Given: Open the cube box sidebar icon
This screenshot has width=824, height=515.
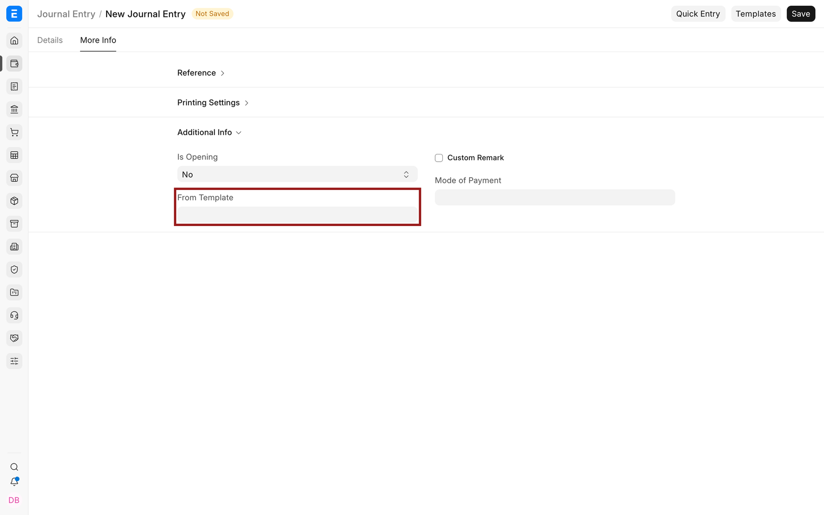Looking at the screenshot, I should (x=14, y=201).
